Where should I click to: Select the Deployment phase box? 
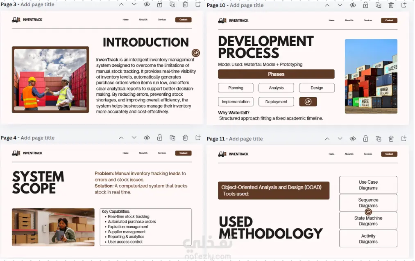(x=276, y=102)
